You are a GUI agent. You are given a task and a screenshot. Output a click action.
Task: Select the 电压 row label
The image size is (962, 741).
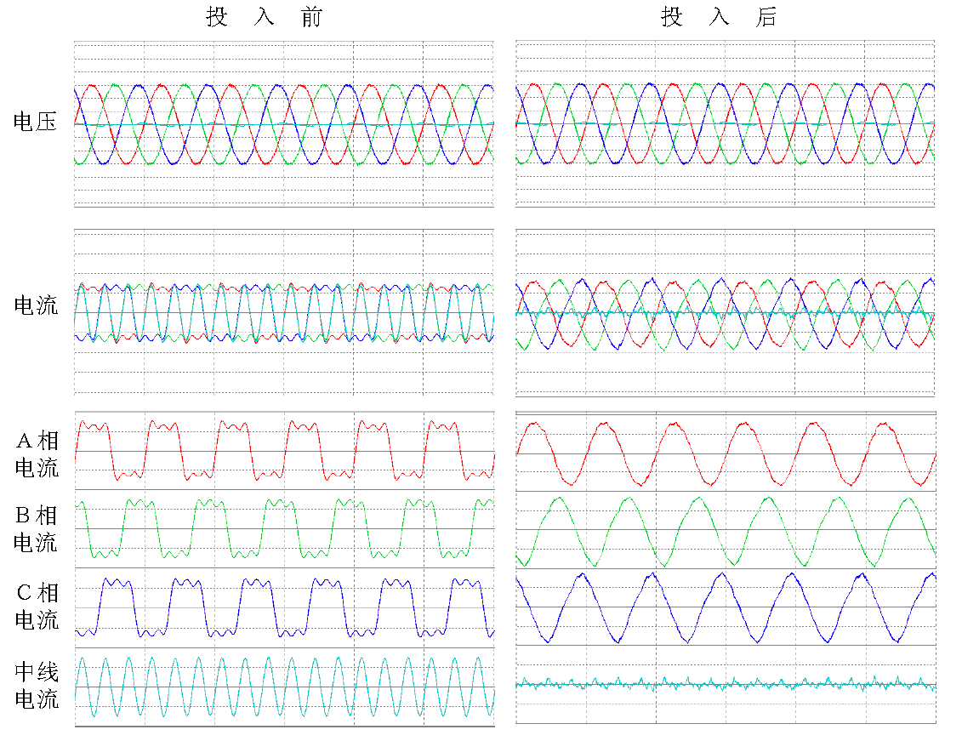click(36, 123)
